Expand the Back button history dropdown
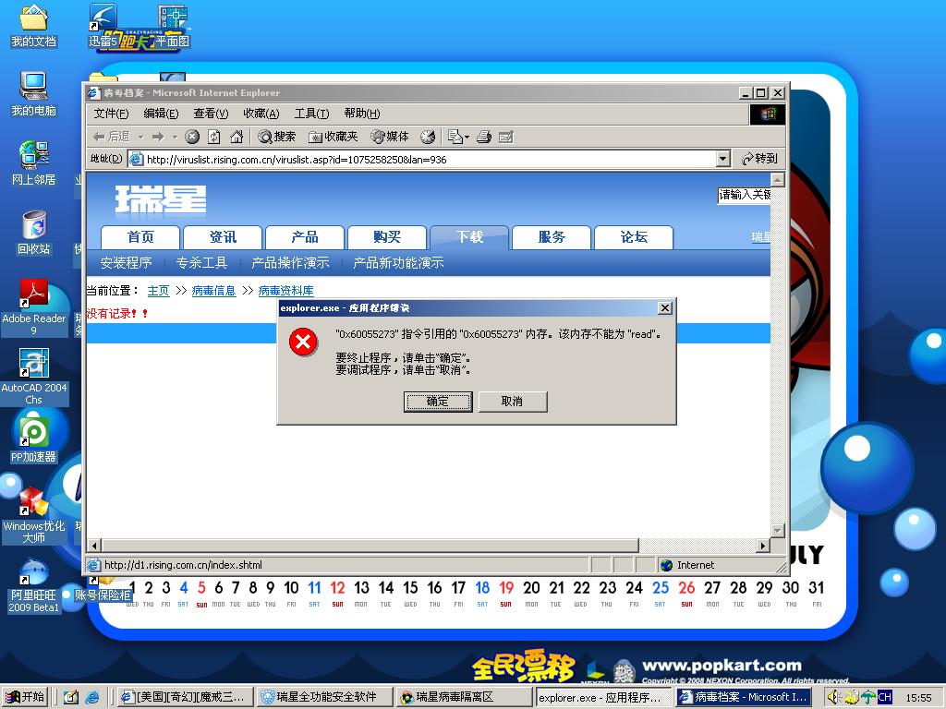 tap(140, 138)
